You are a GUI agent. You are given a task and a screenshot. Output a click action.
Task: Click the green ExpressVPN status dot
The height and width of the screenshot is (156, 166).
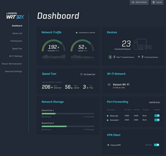coord(108,145)
